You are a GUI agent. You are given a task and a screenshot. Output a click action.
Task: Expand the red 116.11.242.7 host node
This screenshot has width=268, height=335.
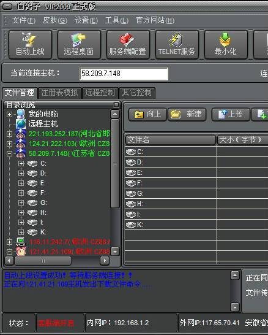(x=9, y=242)
